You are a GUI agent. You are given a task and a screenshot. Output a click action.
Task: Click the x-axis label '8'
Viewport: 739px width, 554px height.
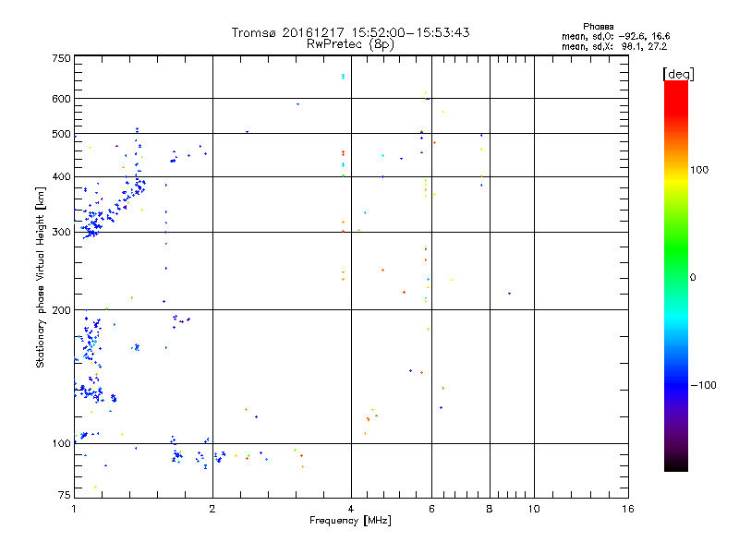click(490, 509)
